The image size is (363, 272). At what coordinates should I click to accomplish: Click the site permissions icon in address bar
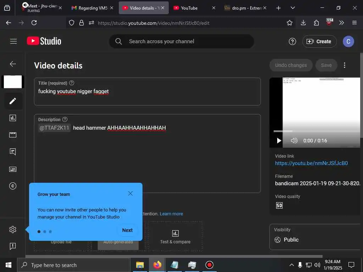pos(91,23)
